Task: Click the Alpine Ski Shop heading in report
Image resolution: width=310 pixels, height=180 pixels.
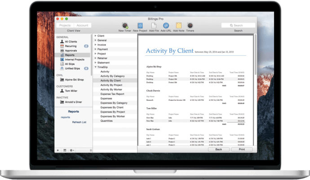Action: click(154, 67)
